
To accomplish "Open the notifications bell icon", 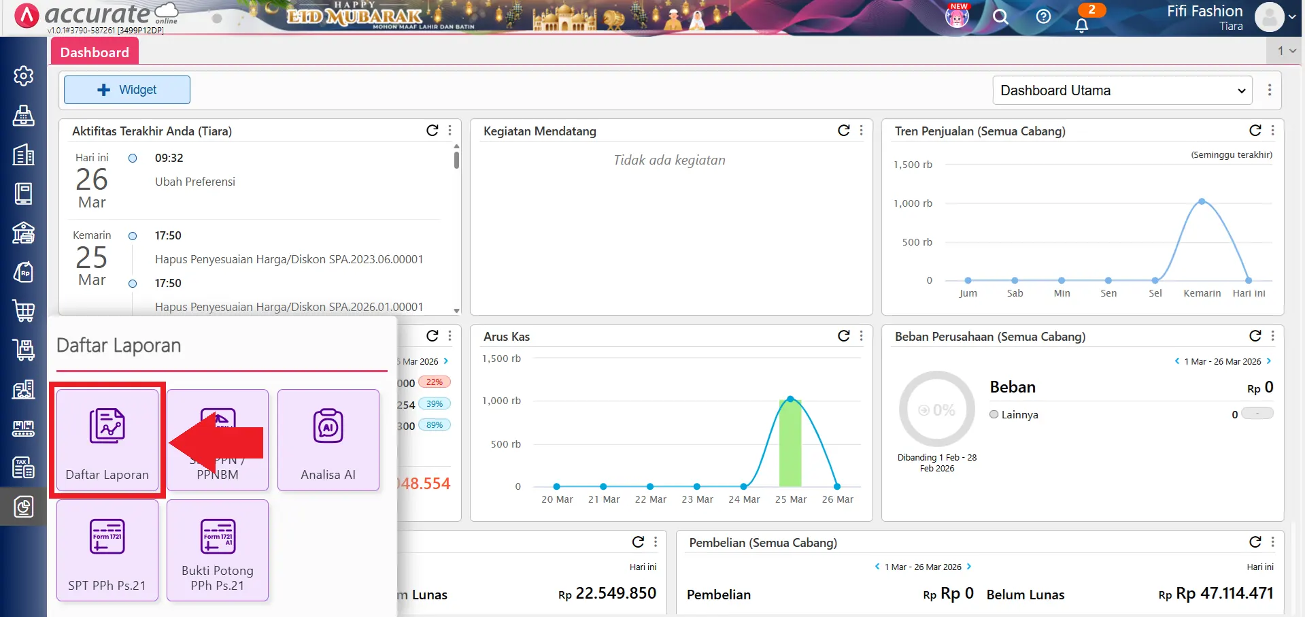I will pos(1081,25).
